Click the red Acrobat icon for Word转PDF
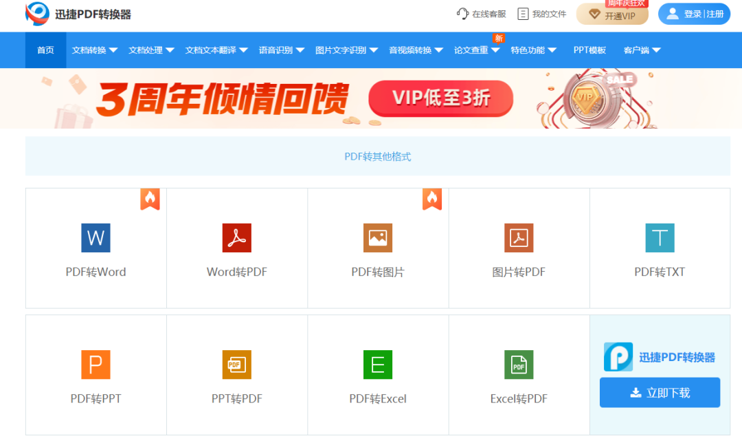 (236, 238)
